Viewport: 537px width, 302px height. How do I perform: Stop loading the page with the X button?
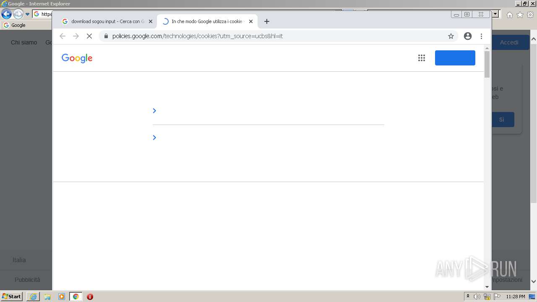89,36
